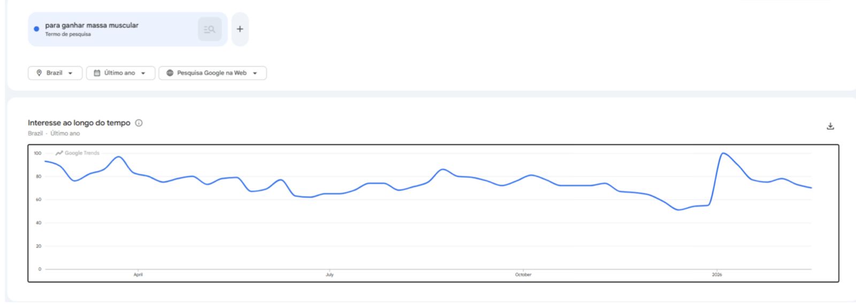
Task: Click the globe icon in Pesquisa Google filter
Action: pyautogui.click(x=170, y=73)
